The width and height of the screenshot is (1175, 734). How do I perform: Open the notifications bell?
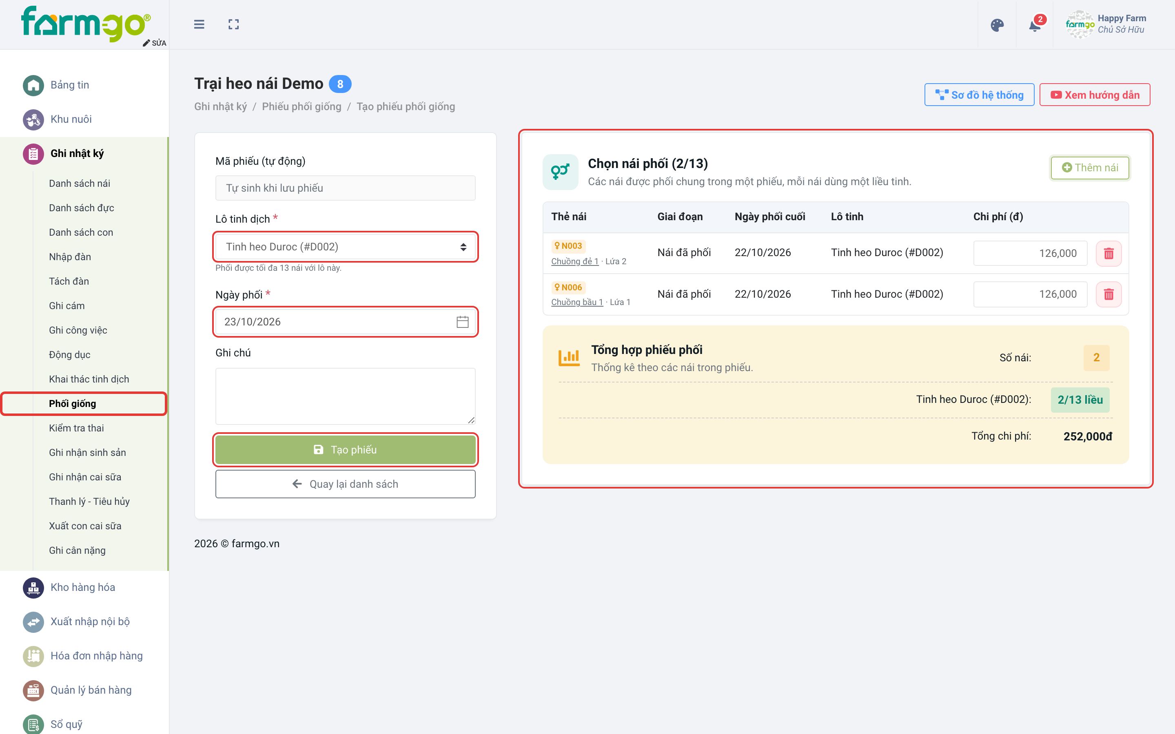click(x=1035, y=25)
